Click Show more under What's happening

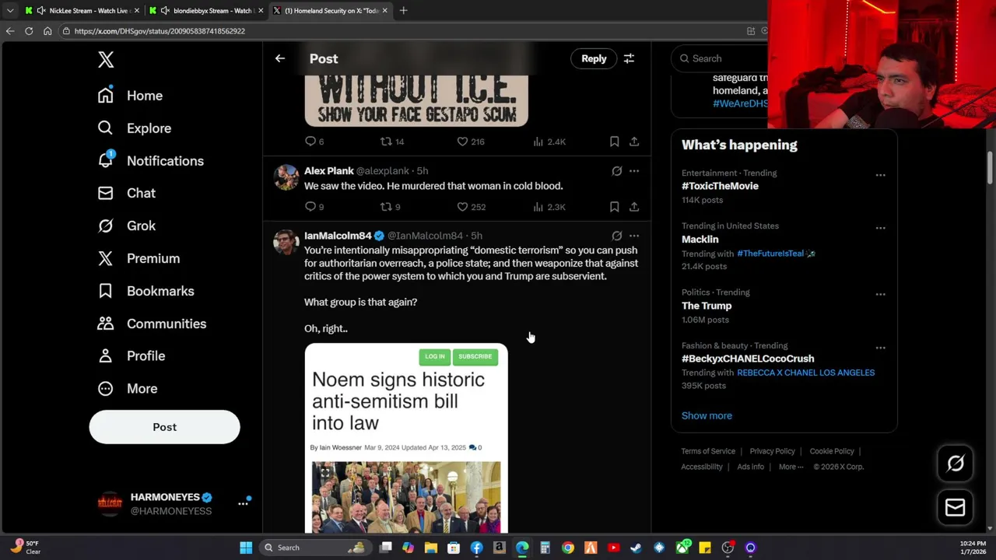[x=707, y=415]
